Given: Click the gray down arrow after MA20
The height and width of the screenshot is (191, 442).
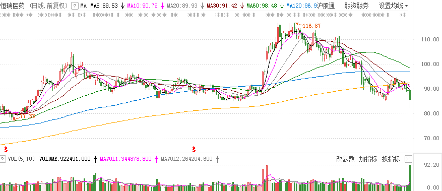Looking at the screenshot, I should click(x=202, y=6).
